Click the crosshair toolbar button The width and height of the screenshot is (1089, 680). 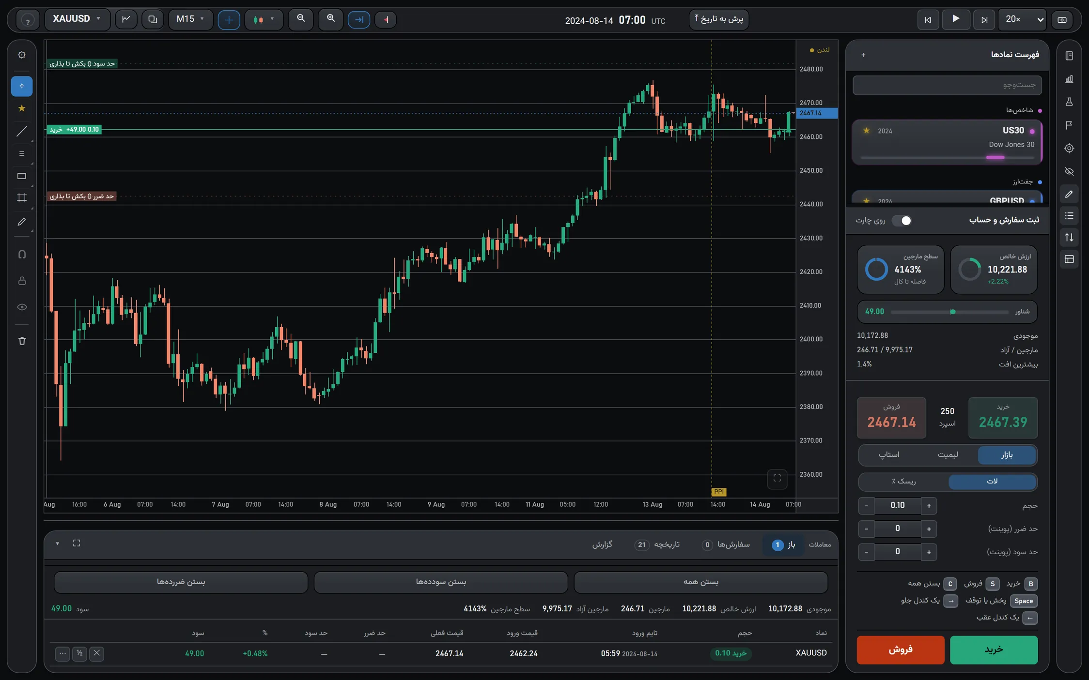click(x=229, y=20)
